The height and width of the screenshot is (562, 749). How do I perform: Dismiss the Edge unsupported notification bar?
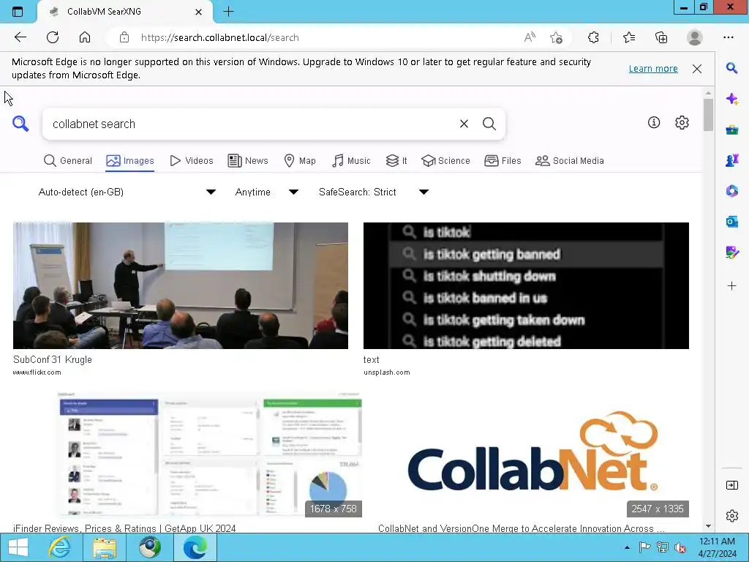coord(697,69)
